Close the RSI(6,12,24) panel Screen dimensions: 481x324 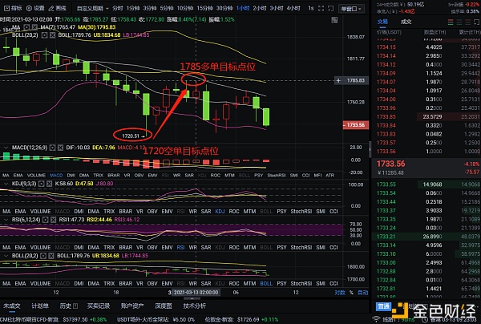[x=54, y=220]
